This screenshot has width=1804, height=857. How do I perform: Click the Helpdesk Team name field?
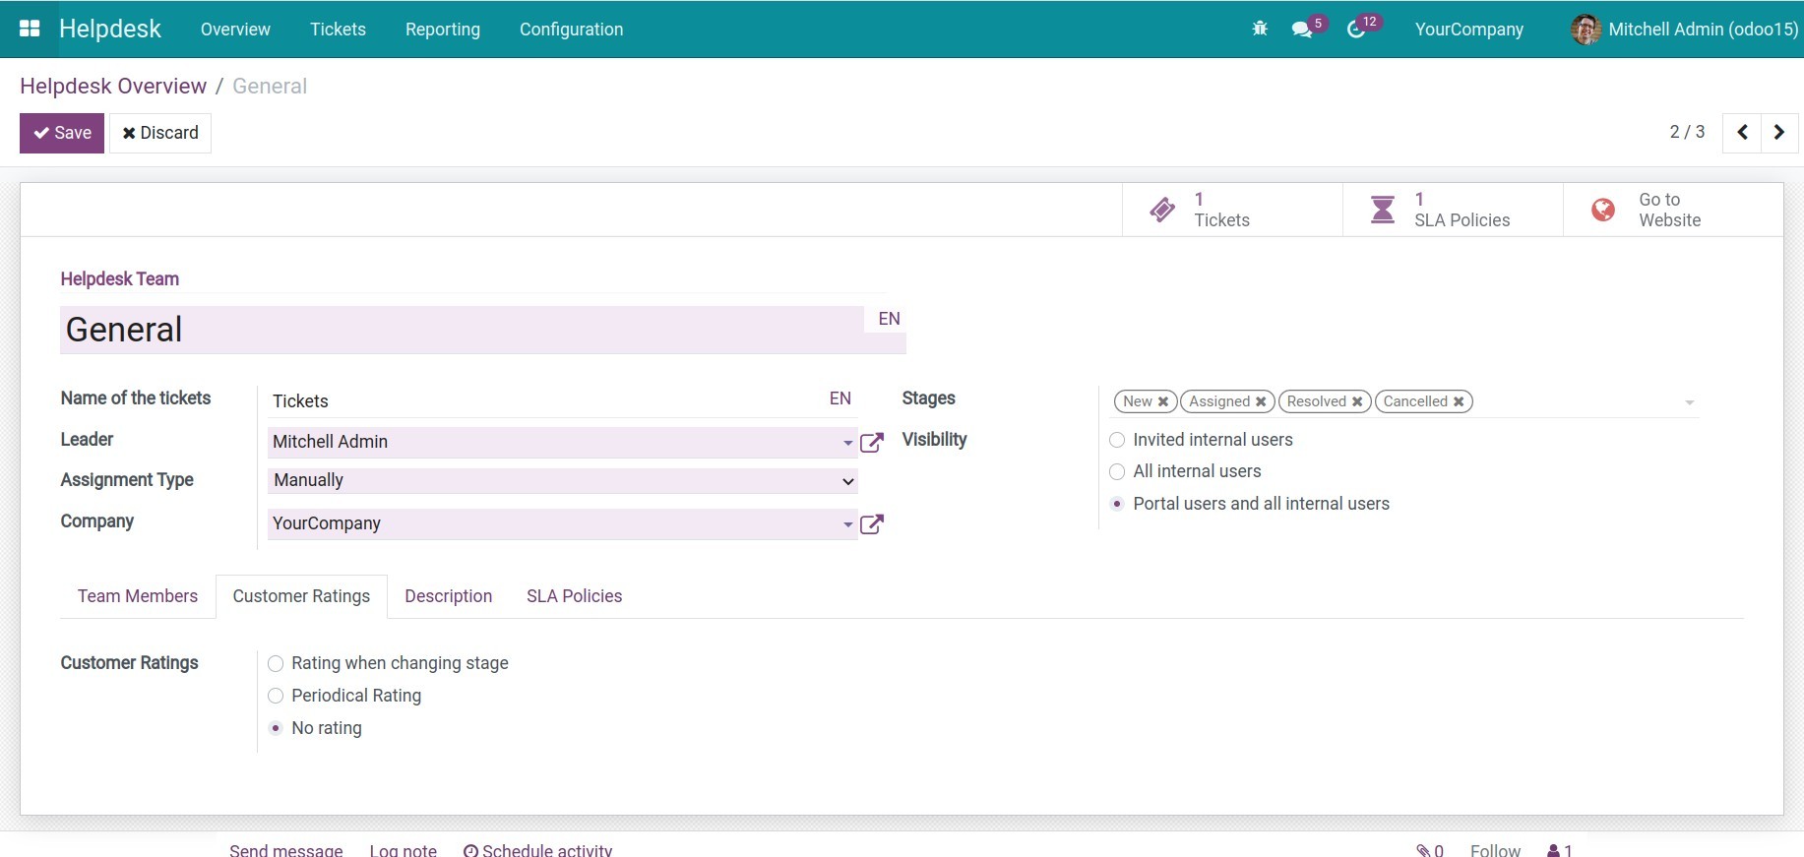(463, 330)
